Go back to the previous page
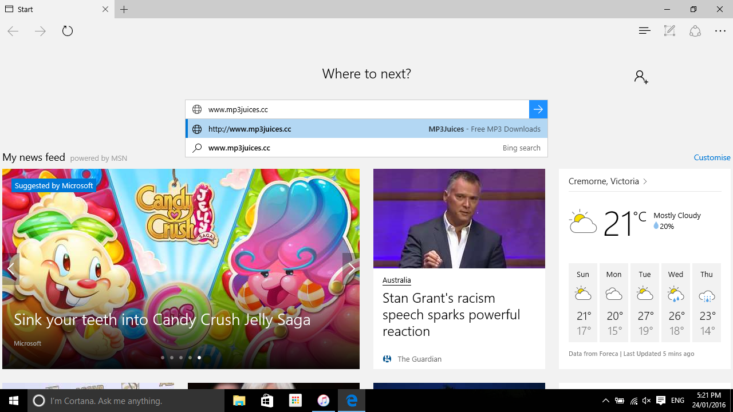The width and height of the screenshot is (733, 412). (13, 31)
